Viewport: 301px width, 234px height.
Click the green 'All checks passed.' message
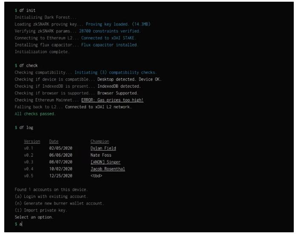pyautogui.click(x=35, y=114)
